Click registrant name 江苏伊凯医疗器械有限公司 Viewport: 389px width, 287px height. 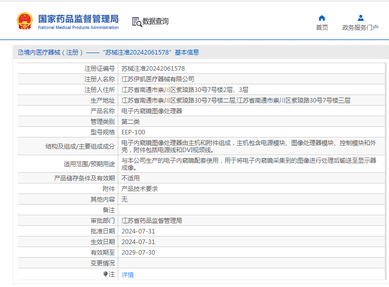(x=158, y=79)
